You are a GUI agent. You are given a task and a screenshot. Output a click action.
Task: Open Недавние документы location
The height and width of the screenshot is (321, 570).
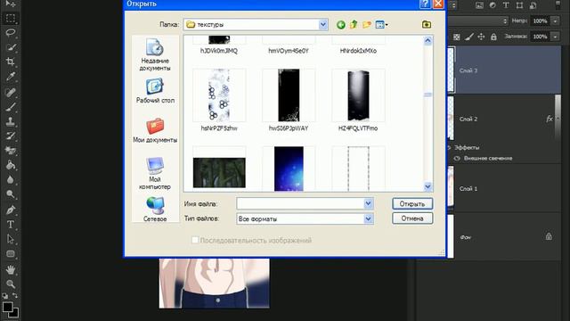(x=155, y=54)
